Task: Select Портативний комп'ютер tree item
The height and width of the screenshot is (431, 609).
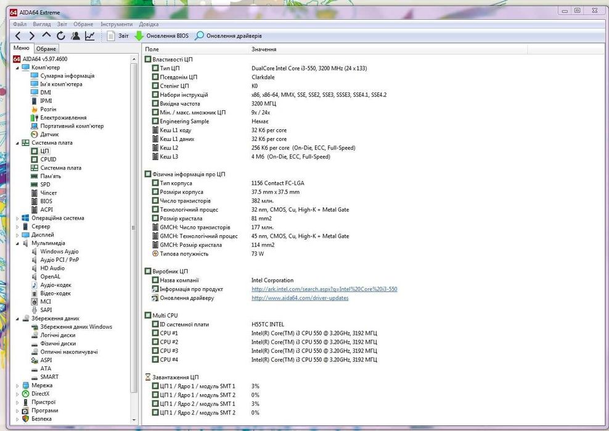Action: [x=72, y=126]
